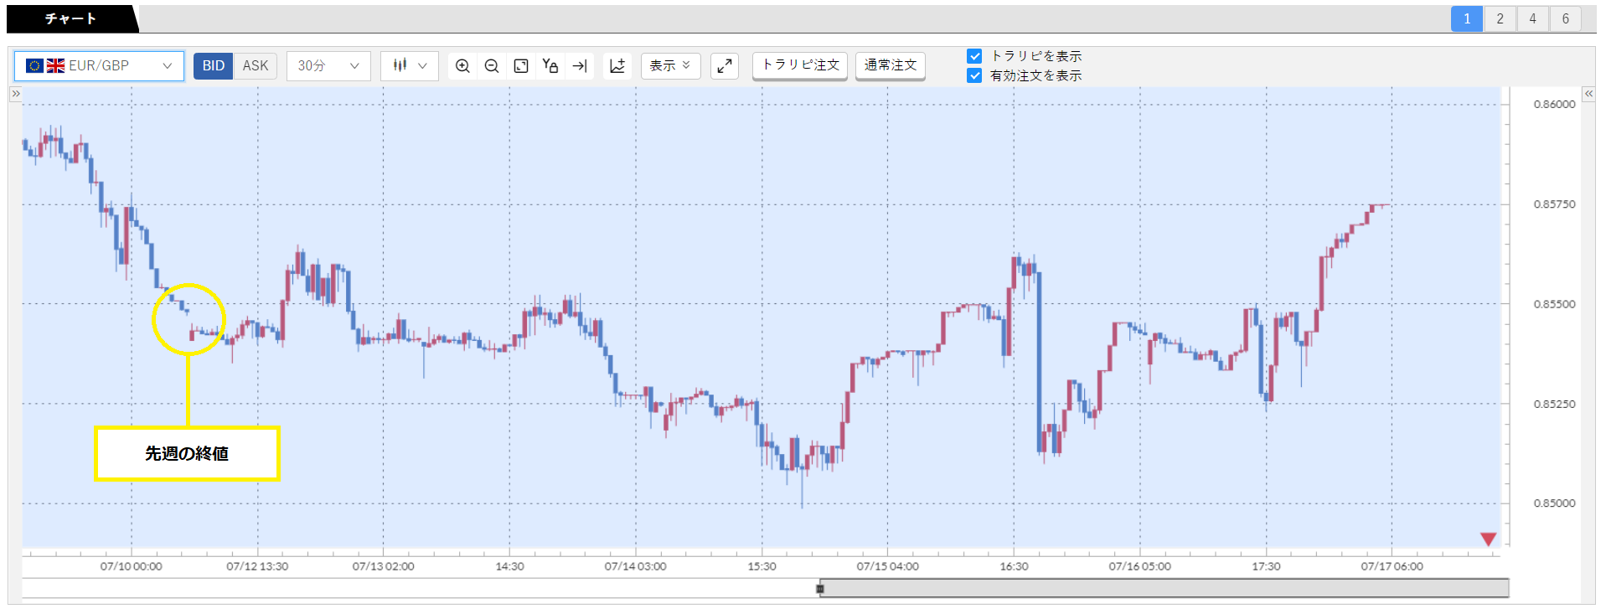Click the 17:30 time axis label
Screen dimensions: 1606x614
1266,566
